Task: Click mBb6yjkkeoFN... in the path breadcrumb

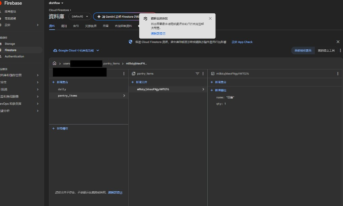Action: [x=136, y=64]
